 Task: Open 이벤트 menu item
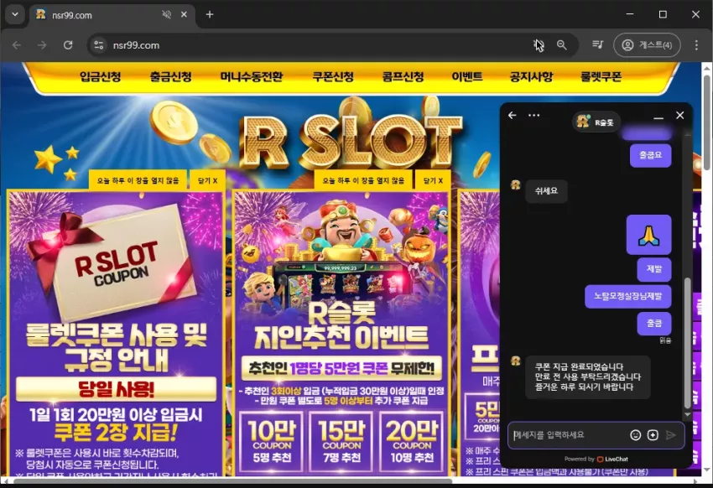click(x=467, y=77)
